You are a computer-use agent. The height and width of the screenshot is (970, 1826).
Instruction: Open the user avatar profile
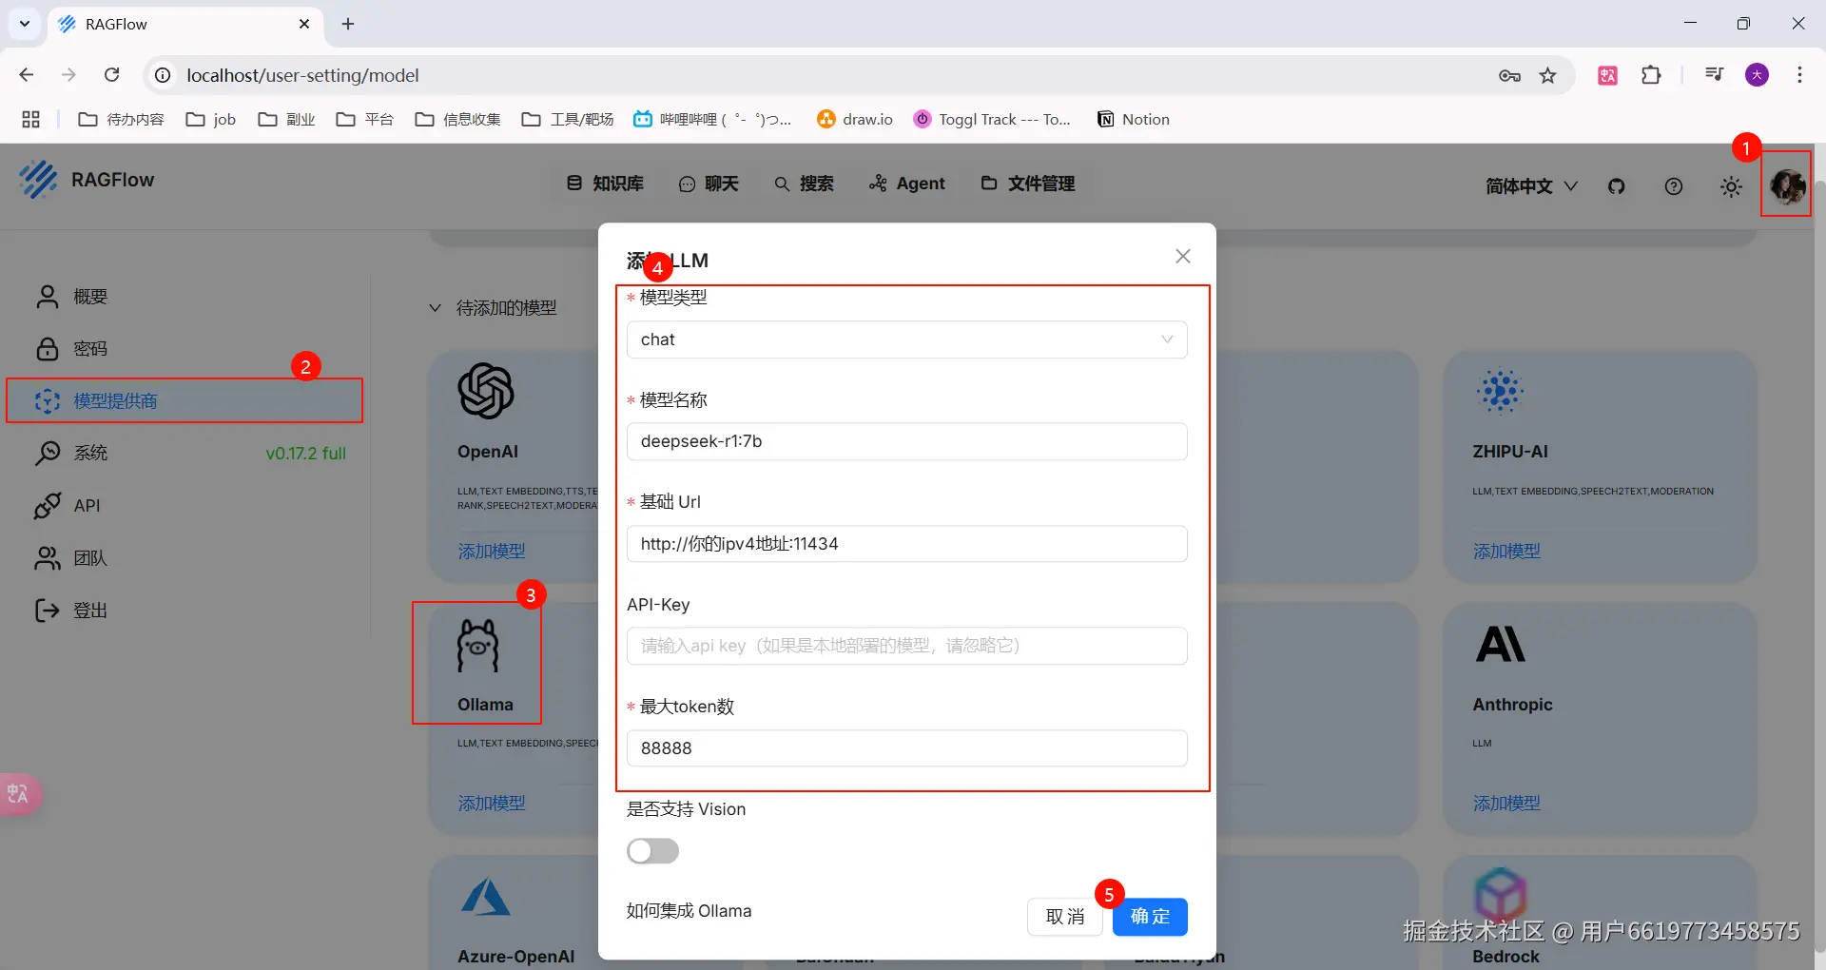tap(1787, 185)
